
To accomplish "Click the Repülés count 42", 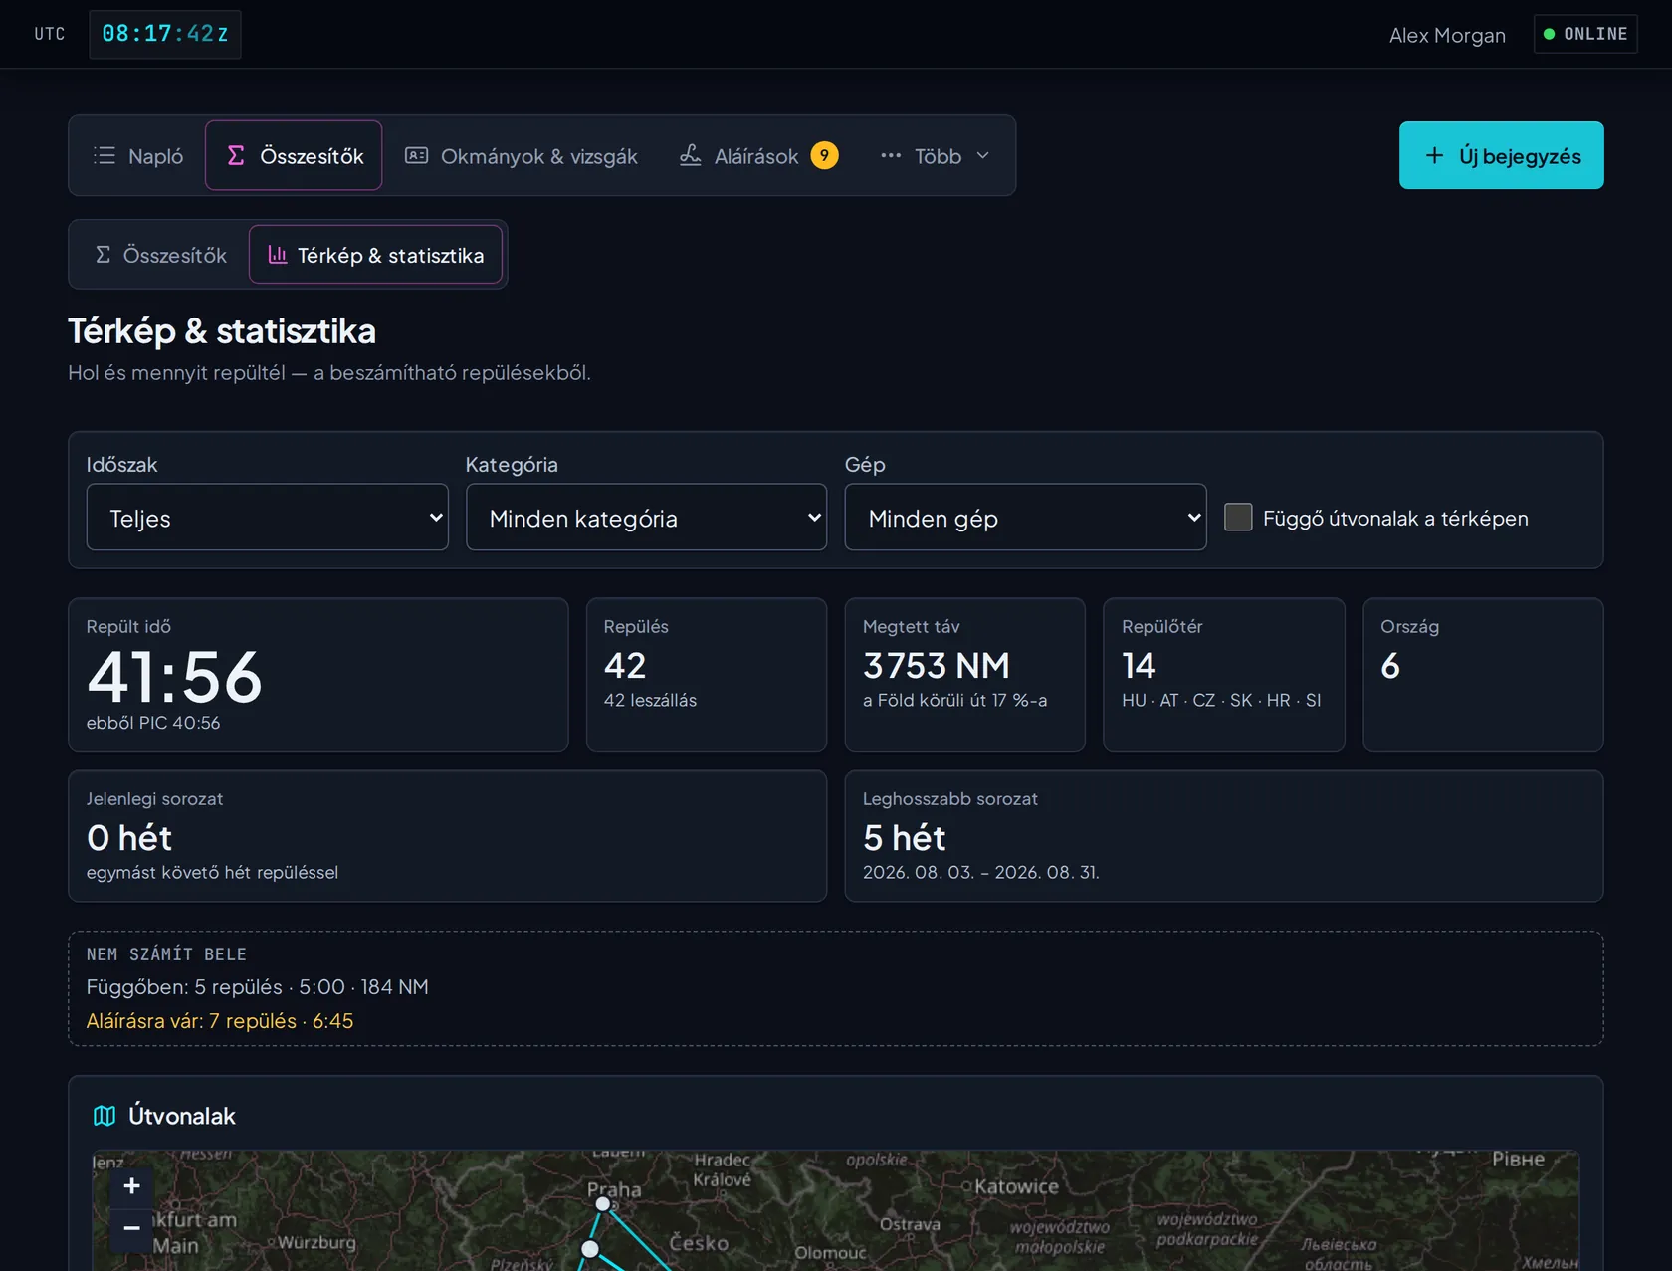I will coord(625,665).
